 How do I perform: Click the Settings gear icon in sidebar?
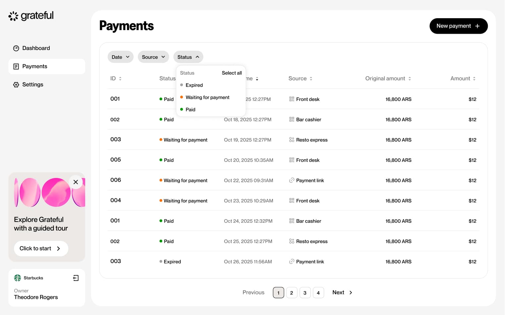tap(16, 85)
